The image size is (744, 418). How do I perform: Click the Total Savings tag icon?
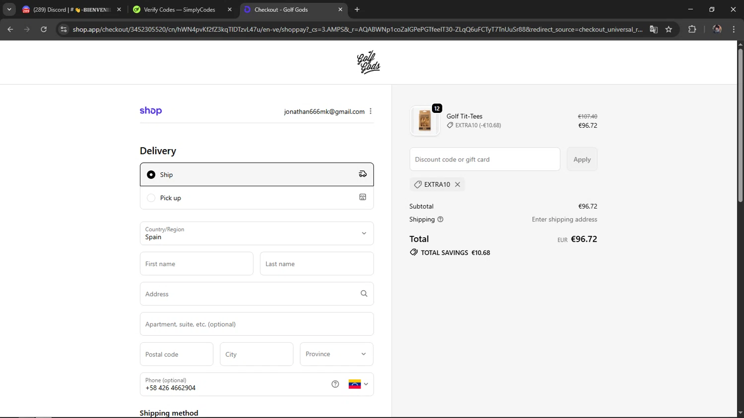pos(414,253)
